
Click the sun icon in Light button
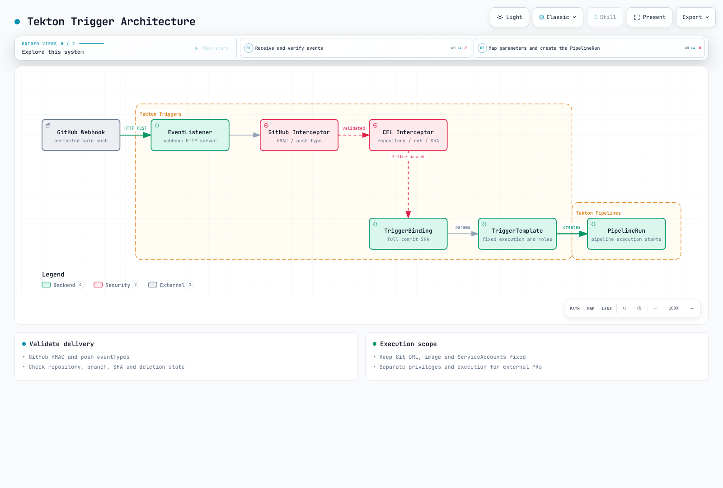click(500, 17)
